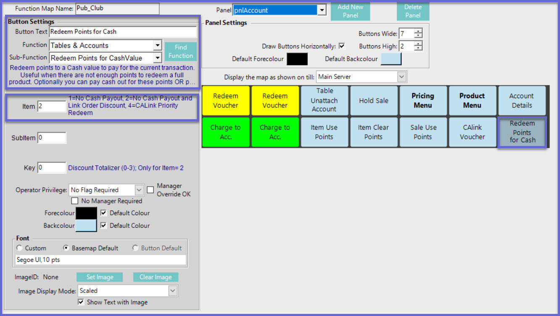Viewport: 560px width, 316px height.
Task: Click the Account Details map button
Action: [x=521, y=101]
